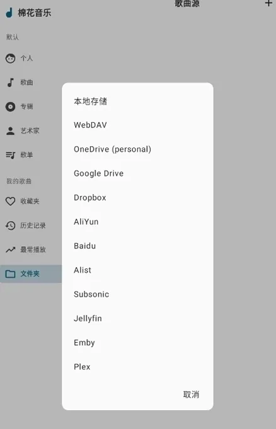Click the 专辑 disc icon
The width and height of the screenshot is (276, 429).
pos(11,106)
